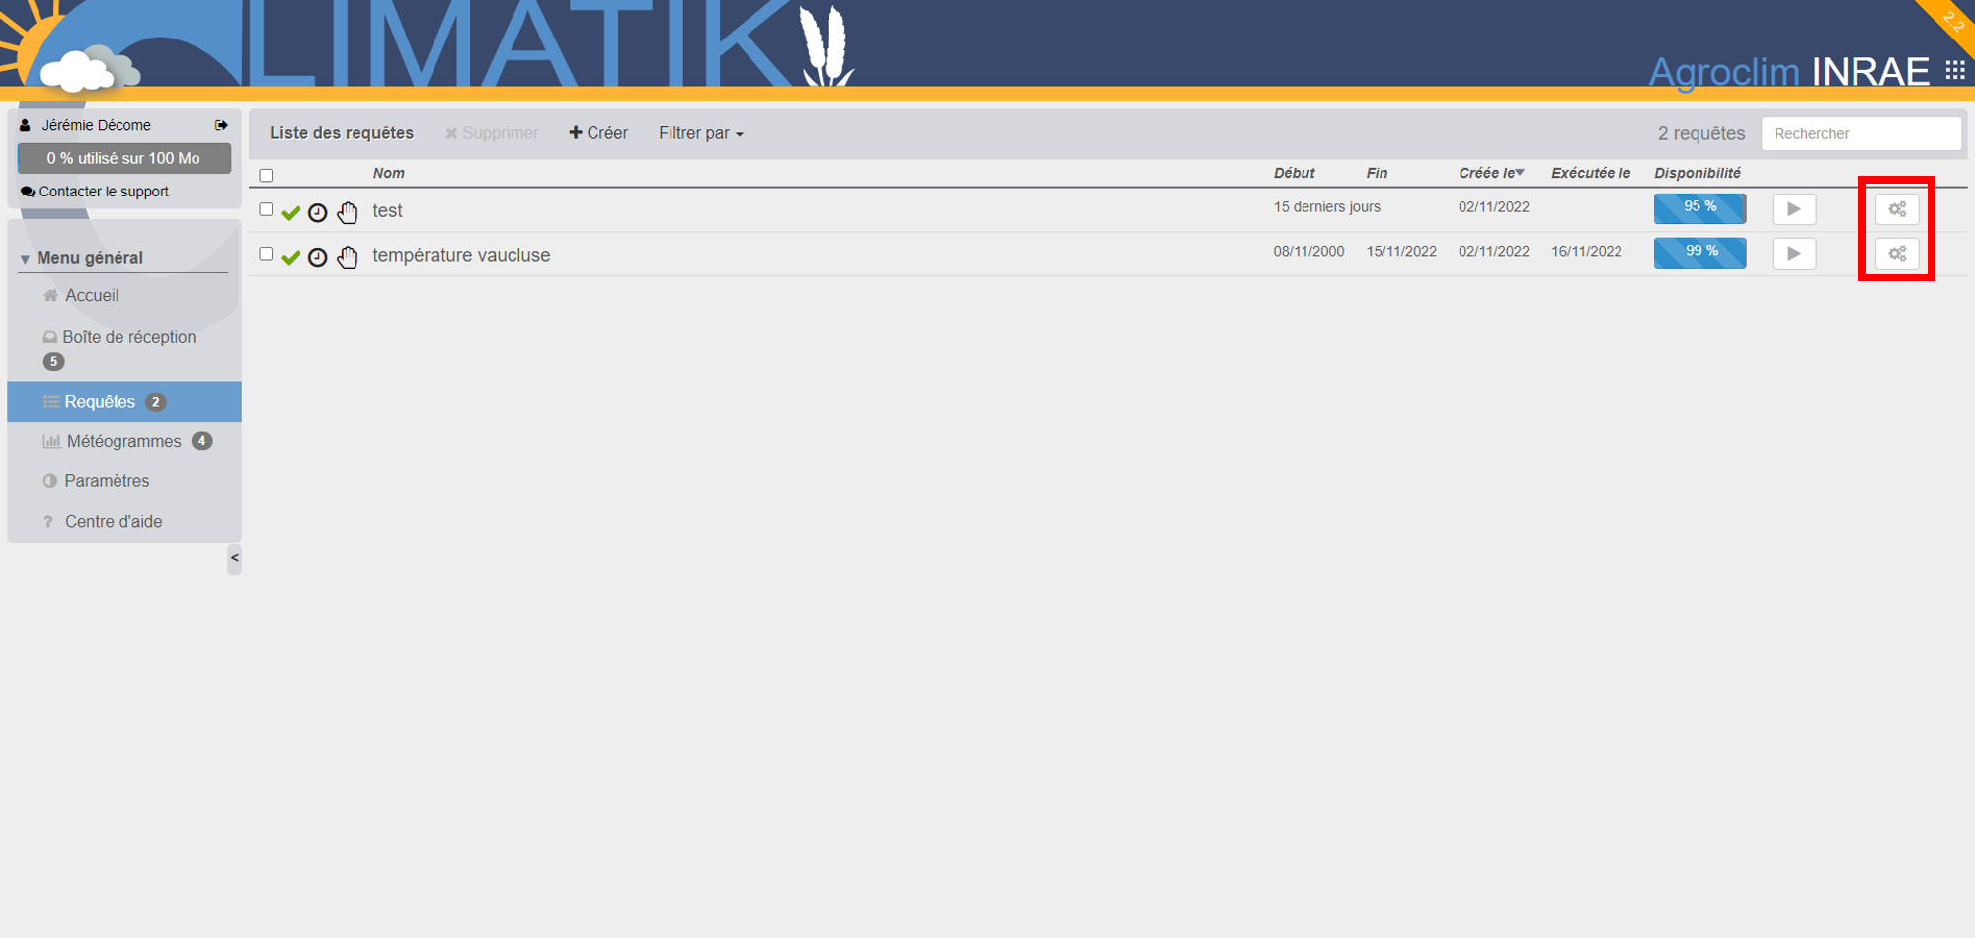Screen dimensions: 1975x938
Task: Click the 'Créer' button
Action: coord(598,133)
